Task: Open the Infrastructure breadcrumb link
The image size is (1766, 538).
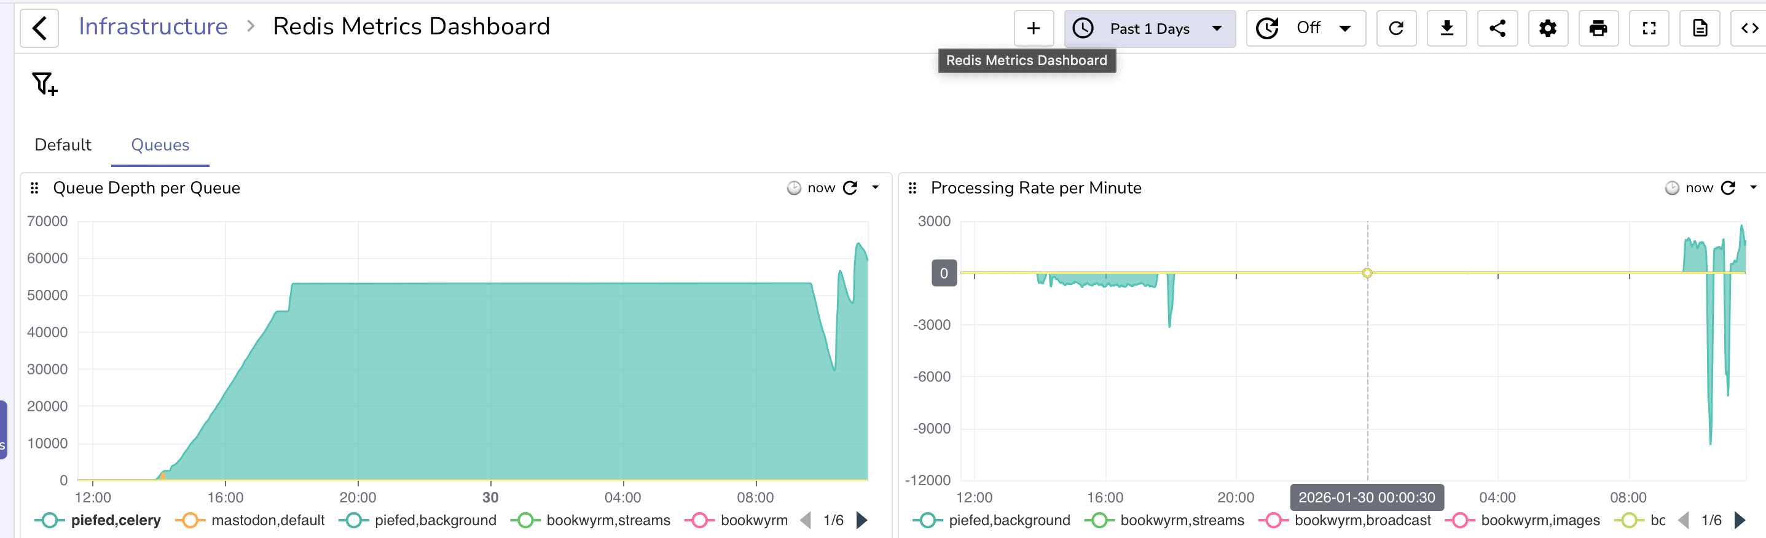Action: pyautogui.click(x=153, y=26)
